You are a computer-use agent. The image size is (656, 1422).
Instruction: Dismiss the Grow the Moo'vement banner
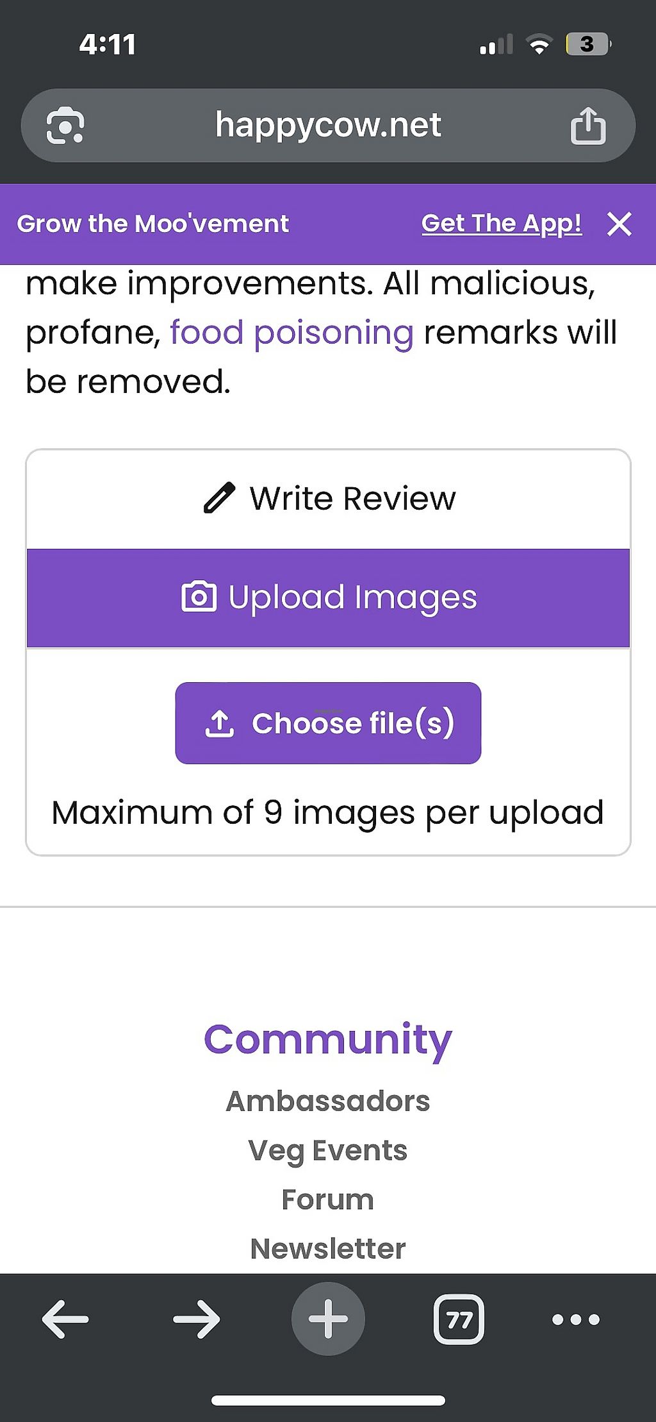(x=619, y=224)
